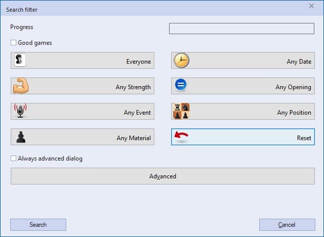Close the Search filter window
This screenshot has height=237, width=324.
(311, 6)
